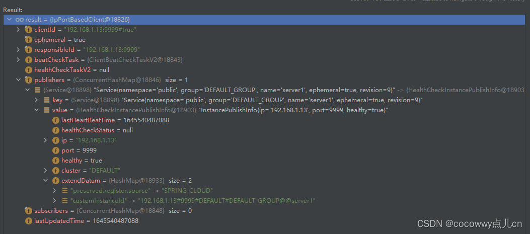The width and height of the screenshot is (530, 234).
Task: Click the entry icon of customInstanceId
Action: coord(65,200)
